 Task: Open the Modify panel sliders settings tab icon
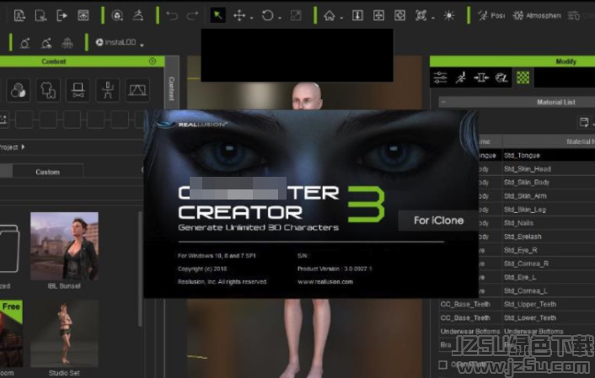440,77
